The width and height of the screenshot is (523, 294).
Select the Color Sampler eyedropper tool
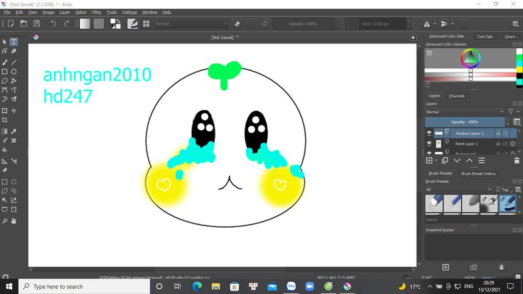pos(14,131)
